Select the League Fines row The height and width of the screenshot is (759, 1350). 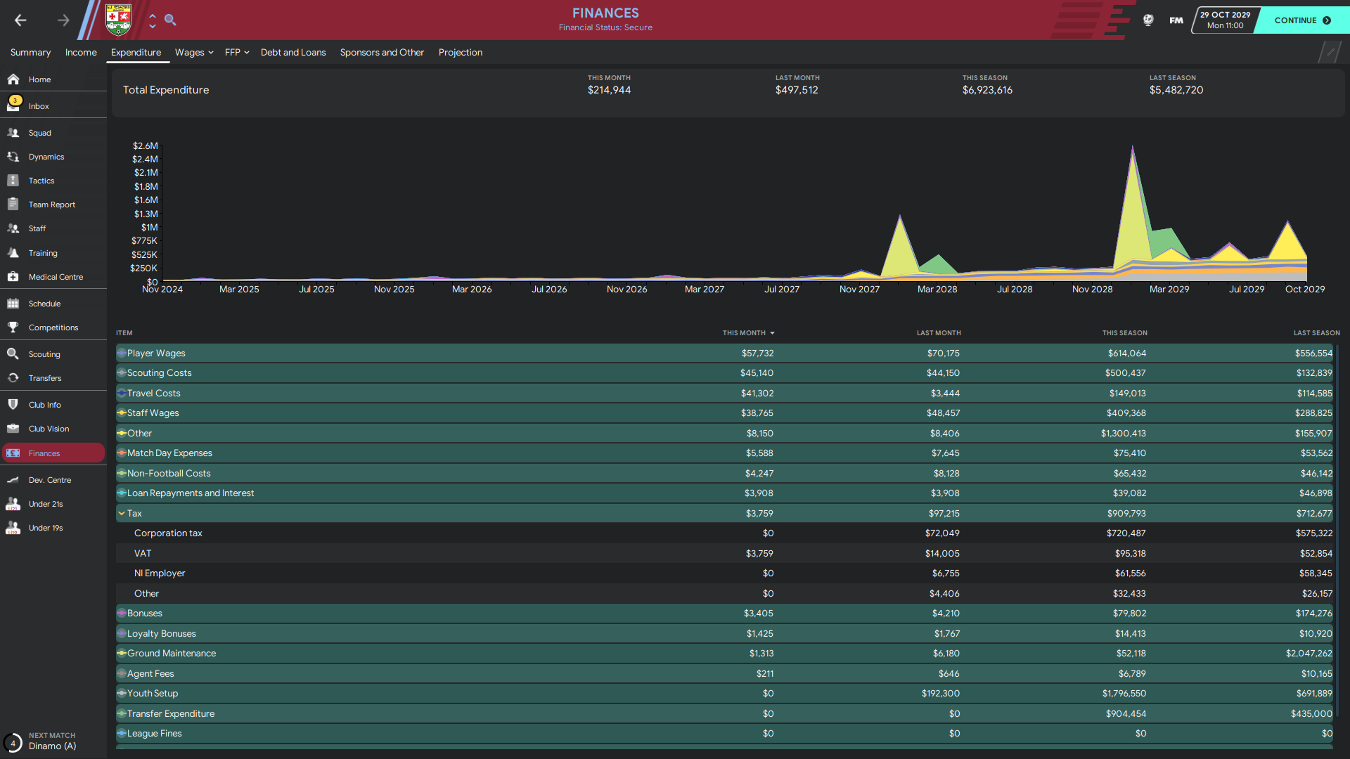point(726,733)
